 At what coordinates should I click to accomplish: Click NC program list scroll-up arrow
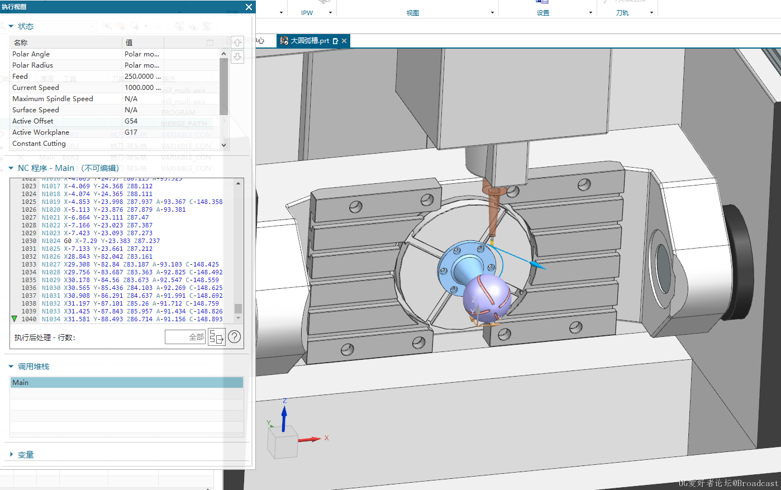tap(239, 183)
